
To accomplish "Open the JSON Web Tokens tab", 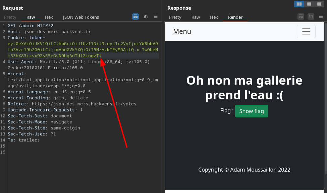I will click(x=81, y=17).
